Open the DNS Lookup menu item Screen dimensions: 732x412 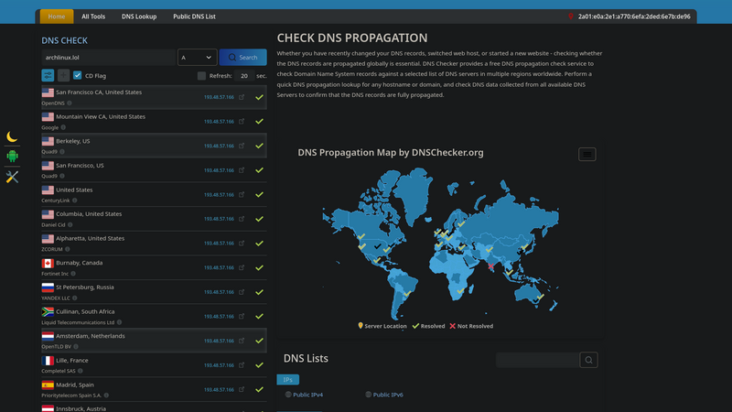point(139,16)
